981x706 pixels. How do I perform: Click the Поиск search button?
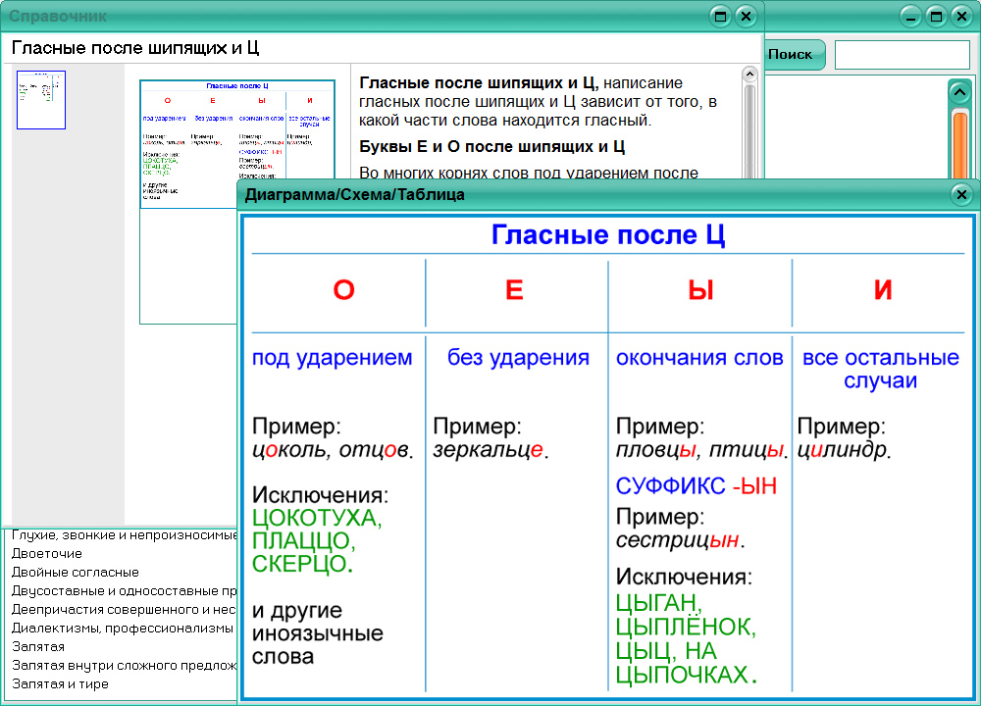(x=795, y=55)
